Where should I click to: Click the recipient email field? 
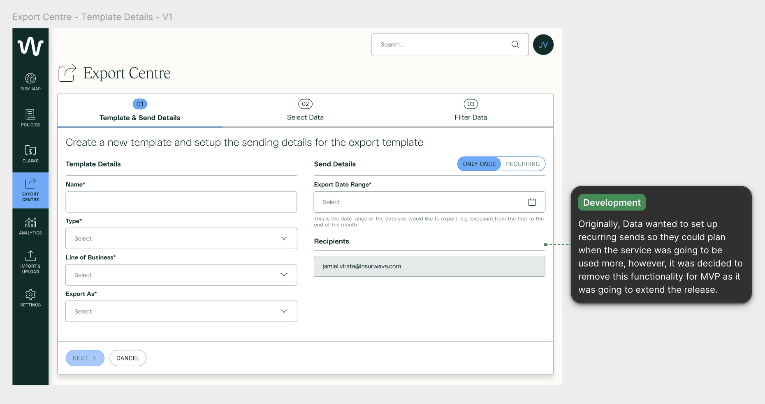click(429, 266)
